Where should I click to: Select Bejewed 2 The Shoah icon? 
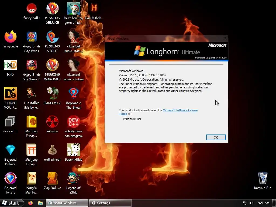pyautogui.click(x=73, y=98)
